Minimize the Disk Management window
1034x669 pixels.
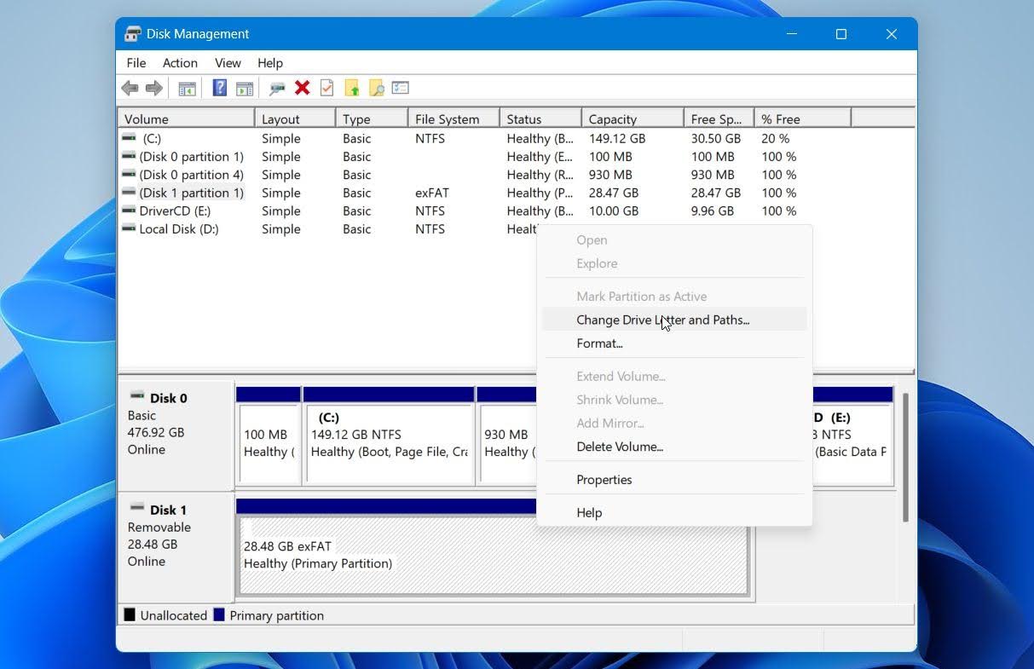coord(792,34)
